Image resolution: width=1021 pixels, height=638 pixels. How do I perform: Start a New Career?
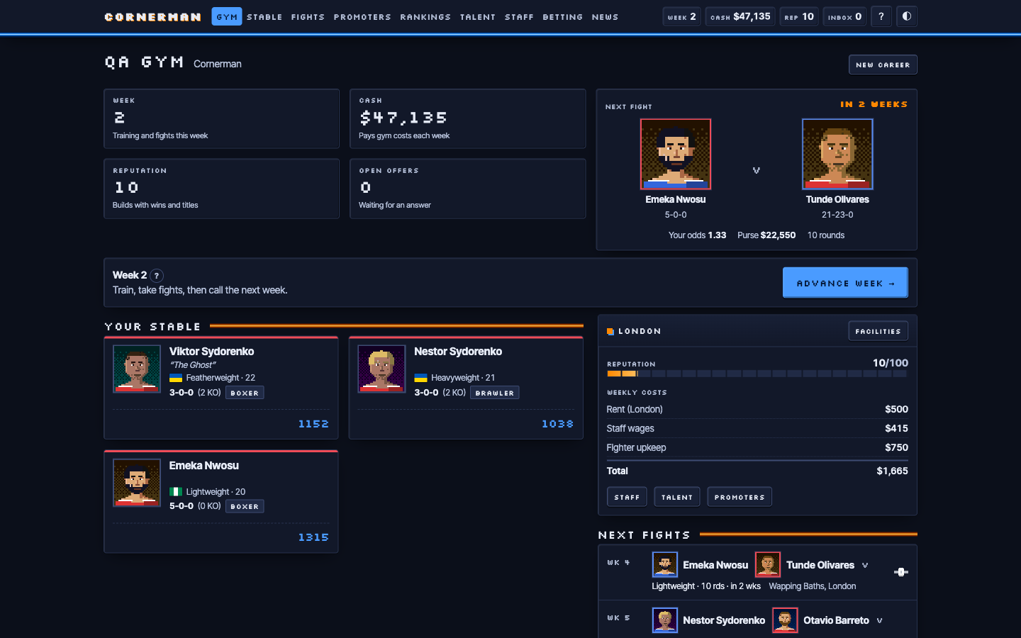883,65
